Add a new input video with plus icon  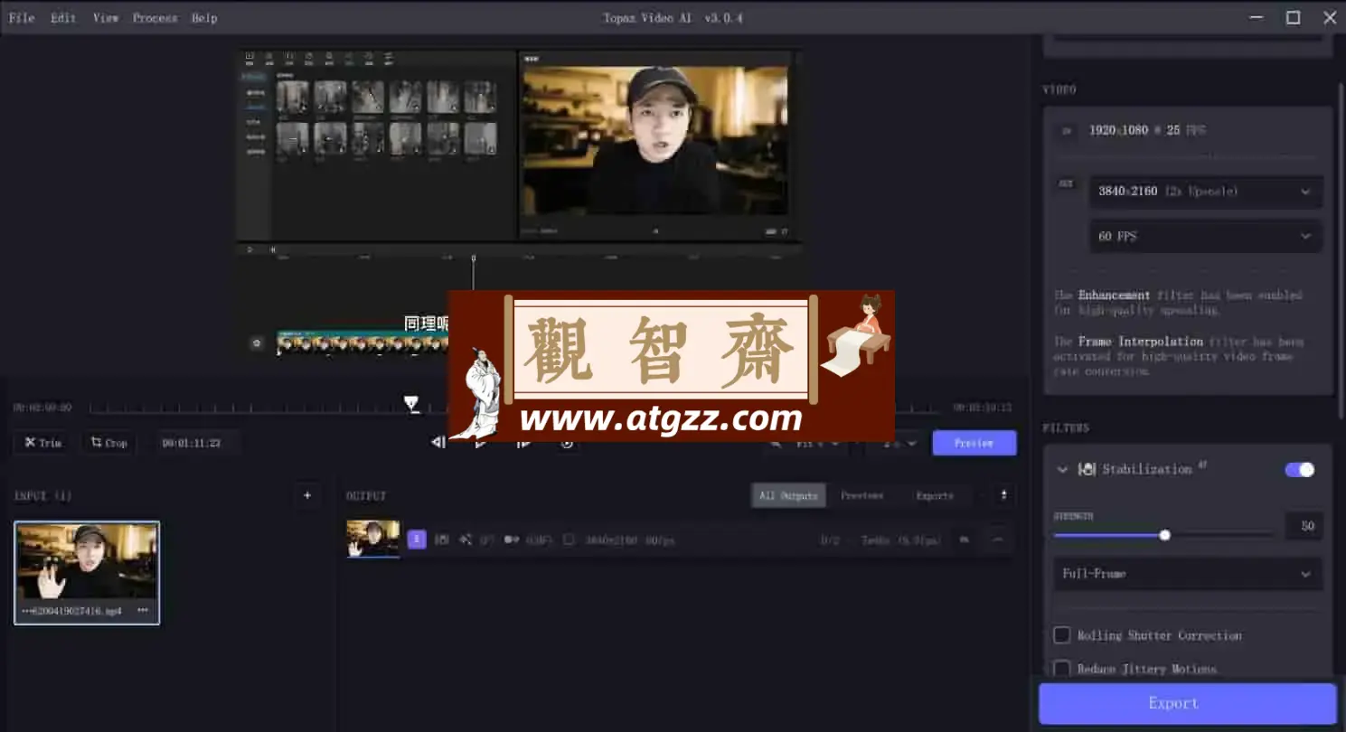coord(307,495)
